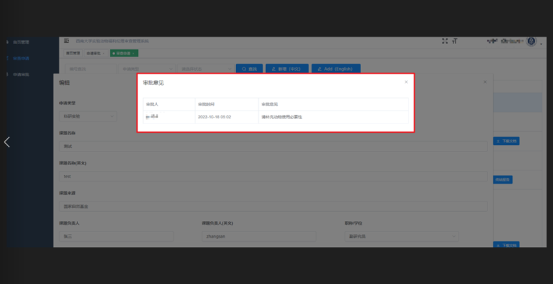
Task: Click the 审批时间 column header
Action: click(x=226, y=104)
